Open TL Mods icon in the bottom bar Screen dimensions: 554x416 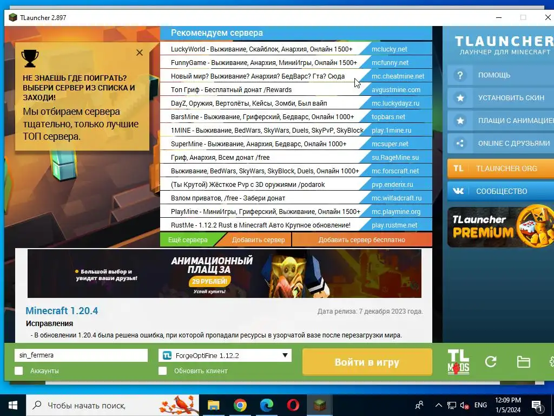[x=458, y=361]
